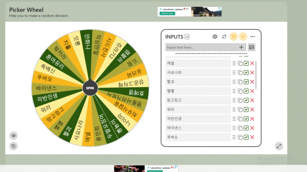The height and width of the screenshot is (172, 307).
Task: Open saved lists with the folder icon
Action: [x=233, y=37]
